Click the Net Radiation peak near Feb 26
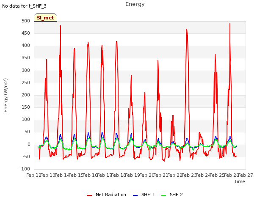The width and height of the screenshot is (271, 203). click(x=230, y=24)
